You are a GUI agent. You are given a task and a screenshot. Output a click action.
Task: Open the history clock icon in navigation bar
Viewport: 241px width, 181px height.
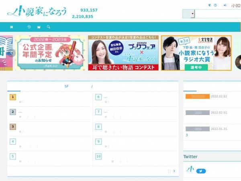point(29,27)
